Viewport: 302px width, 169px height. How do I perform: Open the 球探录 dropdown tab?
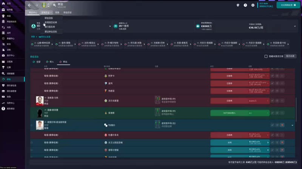click(46, 13)
